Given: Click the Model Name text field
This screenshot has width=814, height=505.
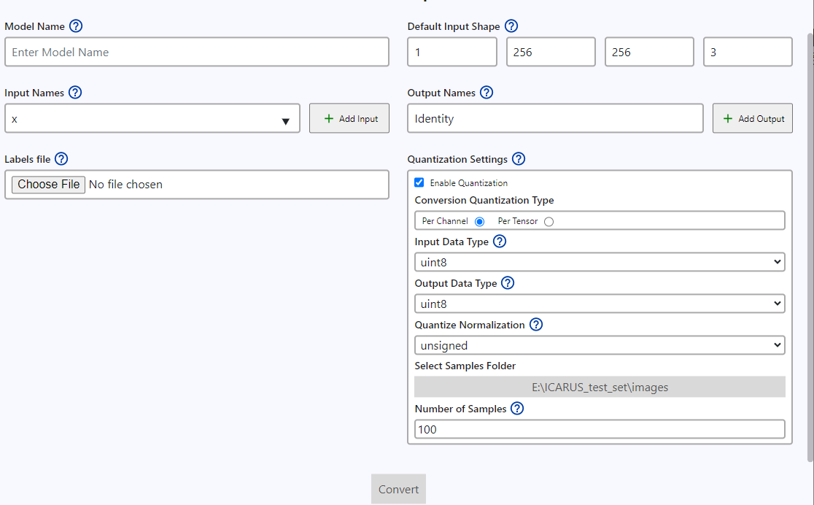Looking at the screenshot, I should click(x=197, y=53).
